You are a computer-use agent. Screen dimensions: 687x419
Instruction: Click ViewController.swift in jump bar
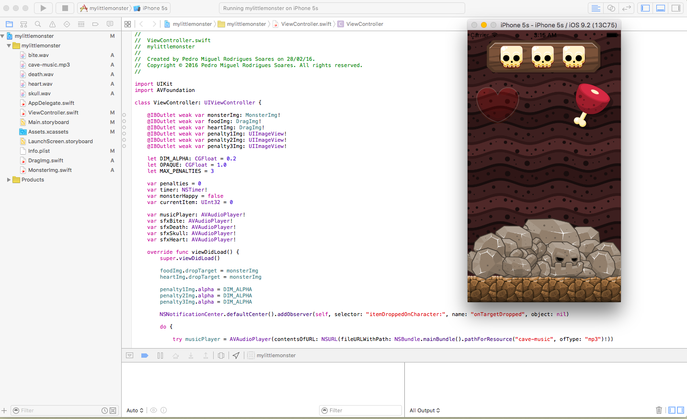tap(302, 24)
